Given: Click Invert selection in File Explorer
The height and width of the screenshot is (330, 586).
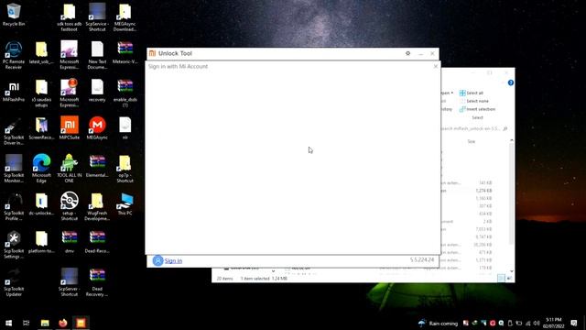Looking at the screenshot, I should point(477,109).
